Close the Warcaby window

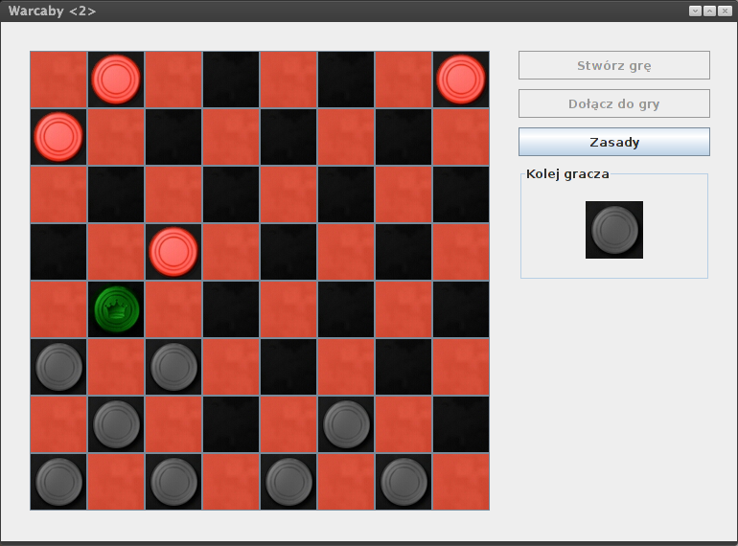pyautogui.click(x=725, y=11)
